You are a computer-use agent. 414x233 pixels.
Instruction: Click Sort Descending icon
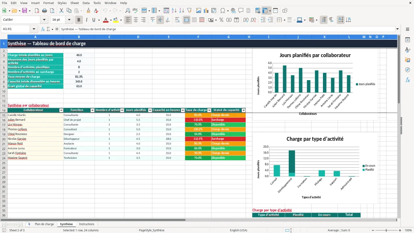click(x=182, y=11)
